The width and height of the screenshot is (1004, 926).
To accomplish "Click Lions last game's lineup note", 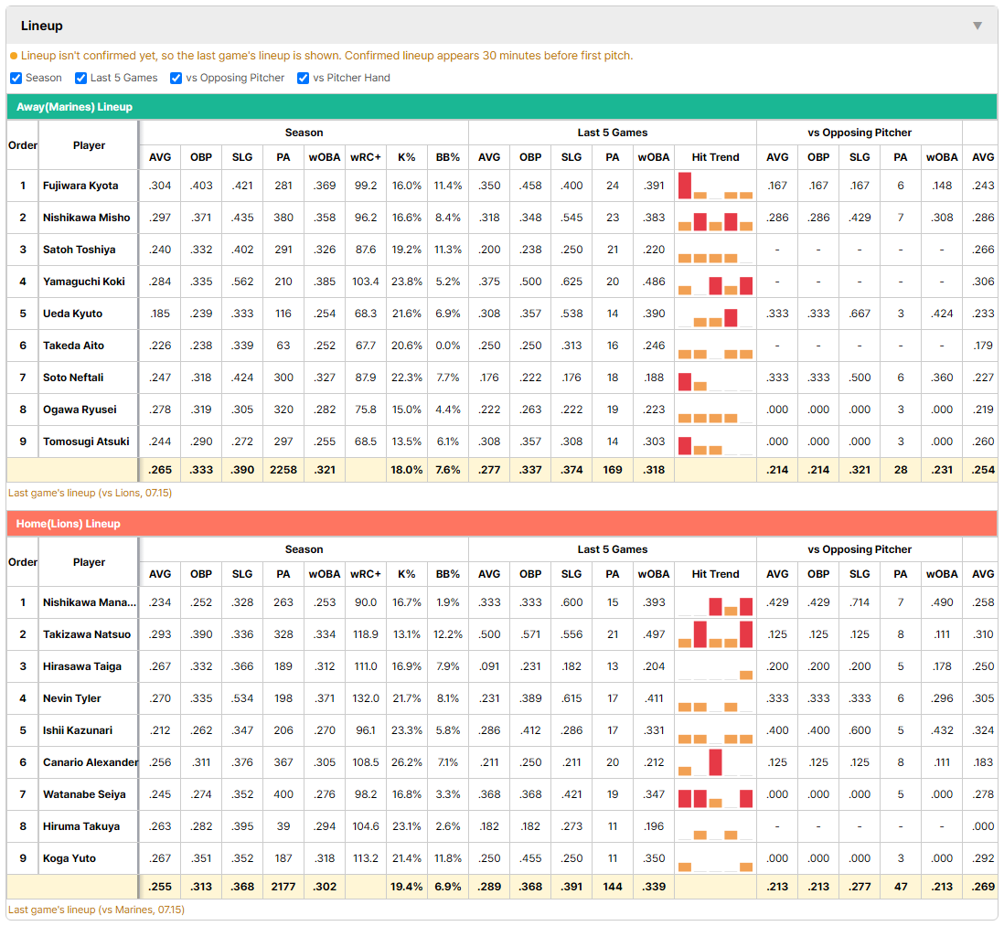I will (x=96, y=910).
